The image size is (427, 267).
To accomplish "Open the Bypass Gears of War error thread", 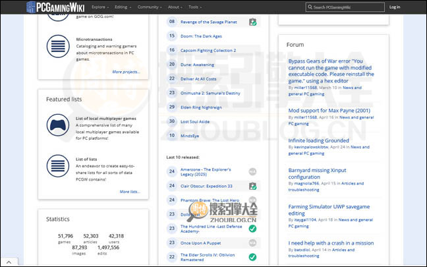I will [331, 71].
